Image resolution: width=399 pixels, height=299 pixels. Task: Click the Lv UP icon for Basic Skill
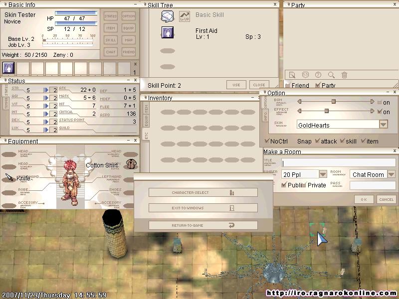point(185,16)
